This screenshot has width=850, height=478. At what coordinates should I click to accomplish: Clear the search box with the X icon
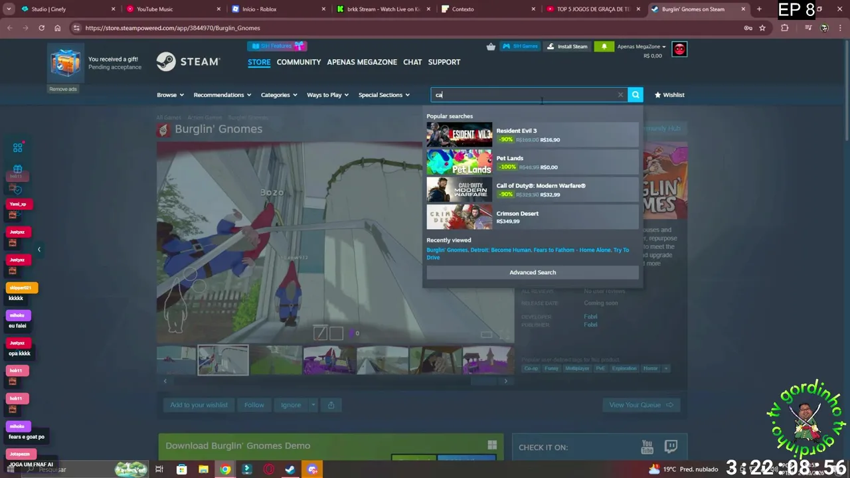pyautogui.click(x=620, y=95)
